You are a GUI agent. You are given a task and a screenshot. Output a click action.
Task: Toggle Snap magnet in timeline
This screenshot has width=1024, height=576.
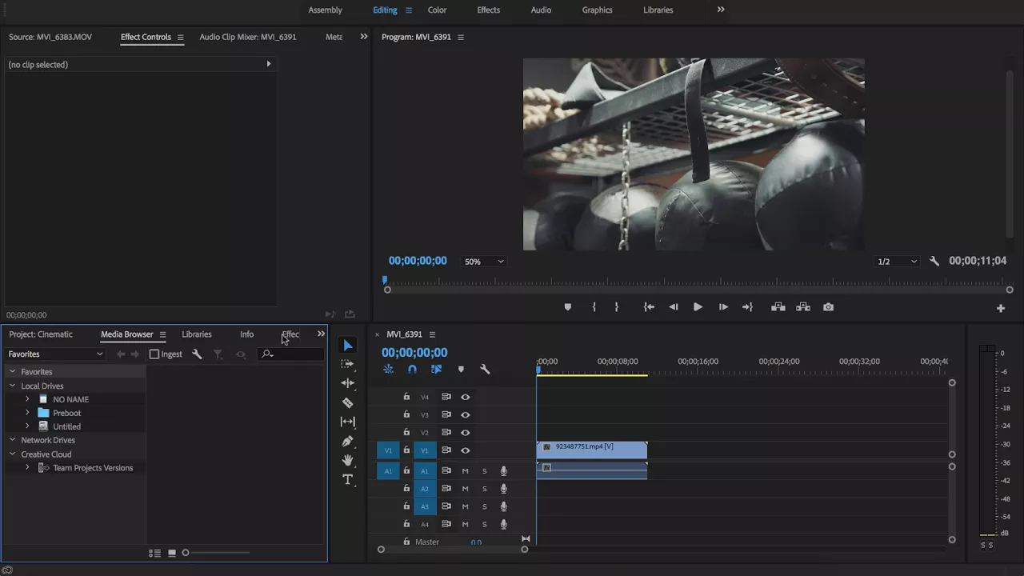(x=412, y=370)
